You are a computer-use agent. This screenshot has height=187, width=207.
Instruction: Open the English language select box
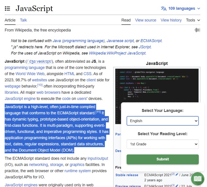point(163,121)
